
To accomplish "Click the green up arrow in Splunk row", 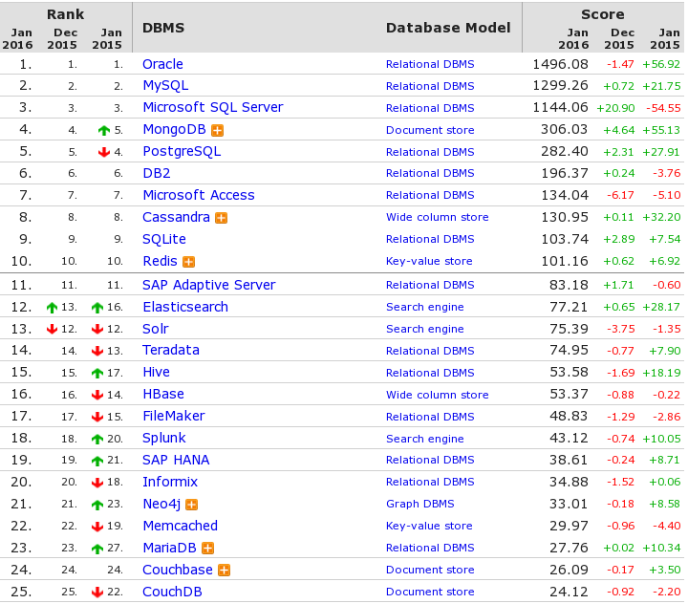I will pyautogui.click(x=97, y=439).
